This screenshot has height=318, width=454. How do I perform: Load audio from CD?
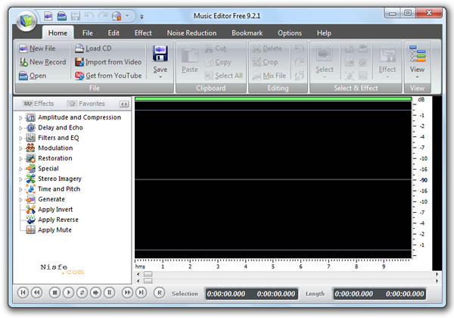93,48
